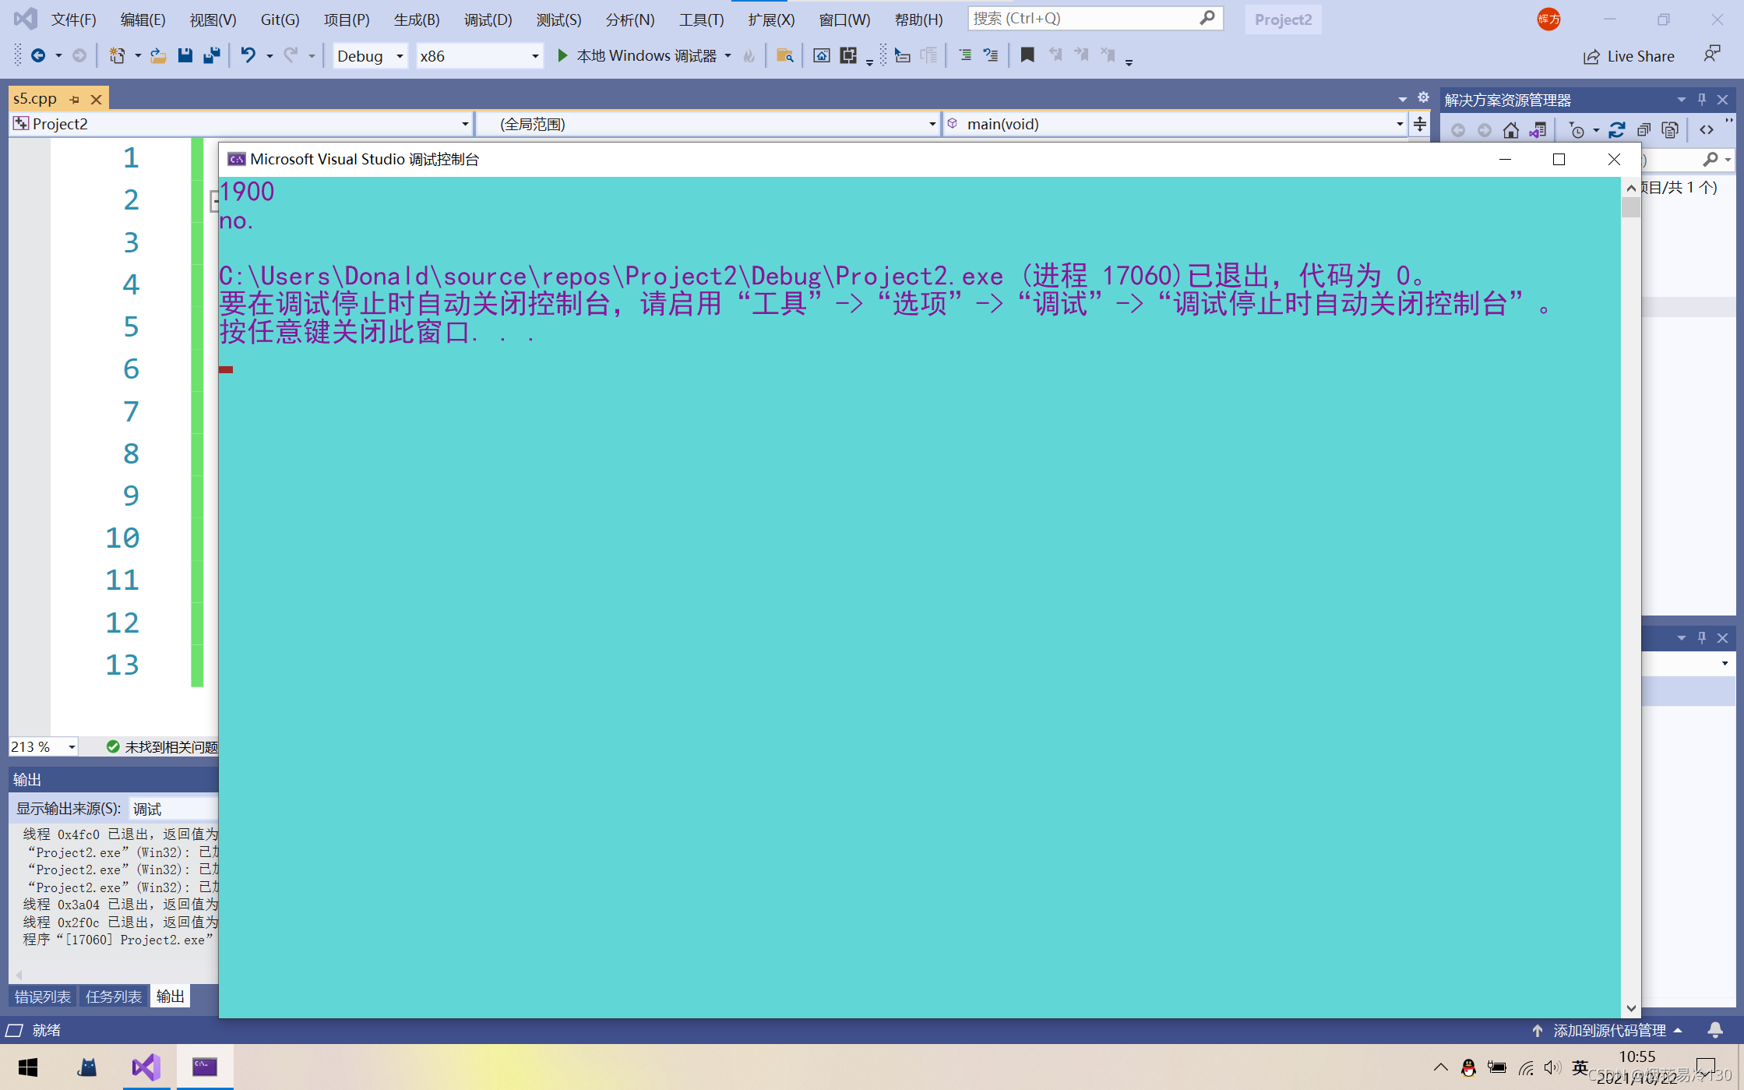1744x1090 pixels.
Task: Click the Find in Files icon
Action: [784, 55]
